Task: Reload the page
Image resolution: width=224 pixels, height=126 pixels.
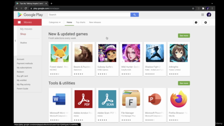Action: pos(26,8)
